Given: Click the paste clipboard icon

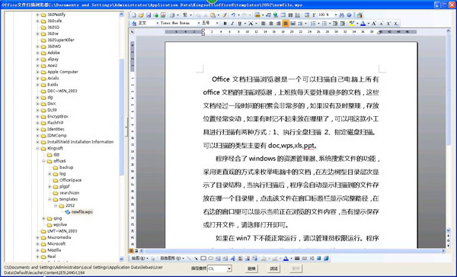Looking at the screenshot, I should [213, 15].
